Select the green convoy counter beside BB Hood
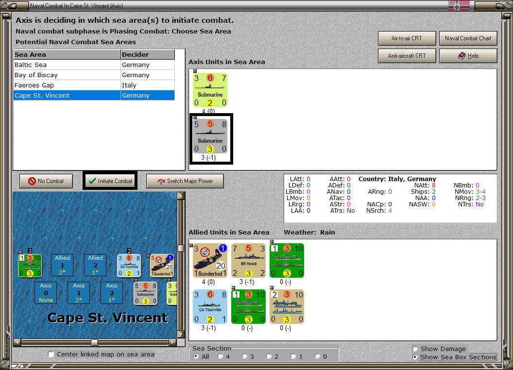 (287, 261)
